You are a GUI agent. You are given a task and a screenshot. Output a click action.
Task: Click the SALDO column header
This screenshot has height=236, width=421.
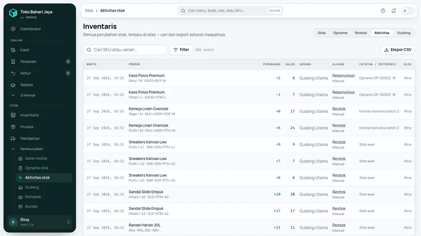tap(290, 64)
